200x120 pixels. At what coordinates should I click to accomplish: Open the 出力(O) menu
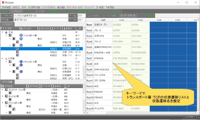pyautogui.click(x=61, y=7)
